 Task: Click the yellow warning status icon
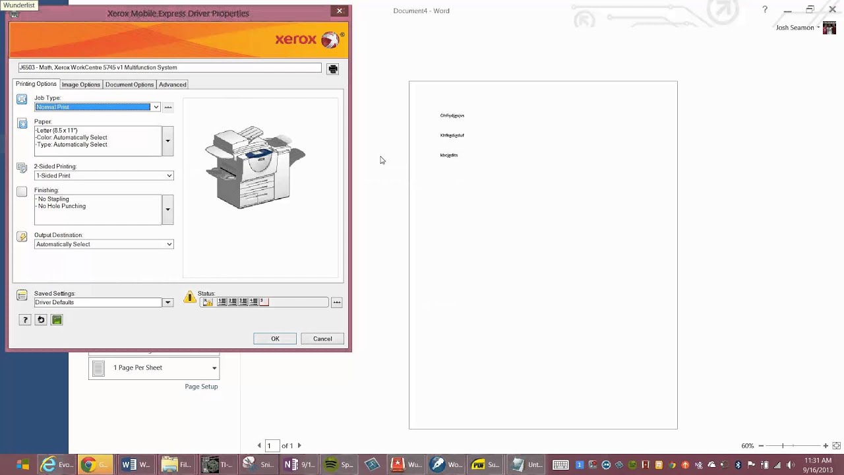[190, 297]
